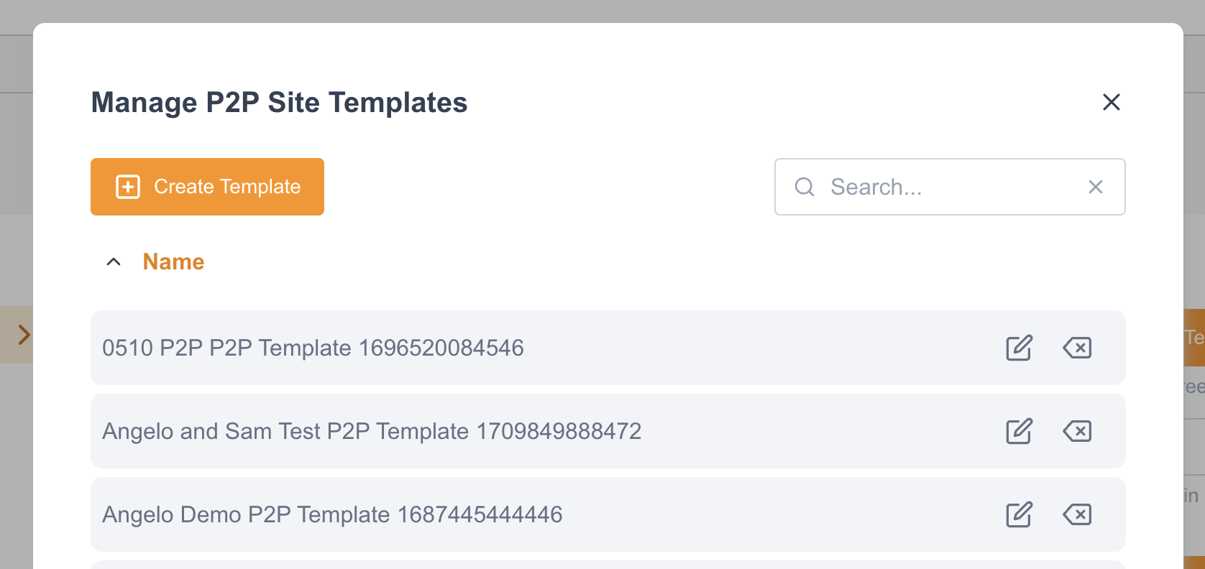Delete Angelo and Sam Test template
The image size is (1205, 569).
[x=1077, y=431]
